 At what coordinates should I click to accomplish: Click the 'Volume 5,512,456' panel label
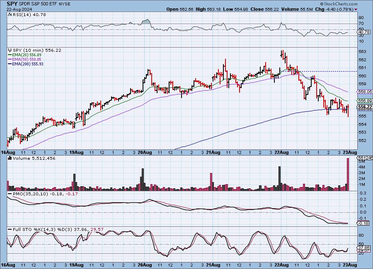[x=34, y=159]
